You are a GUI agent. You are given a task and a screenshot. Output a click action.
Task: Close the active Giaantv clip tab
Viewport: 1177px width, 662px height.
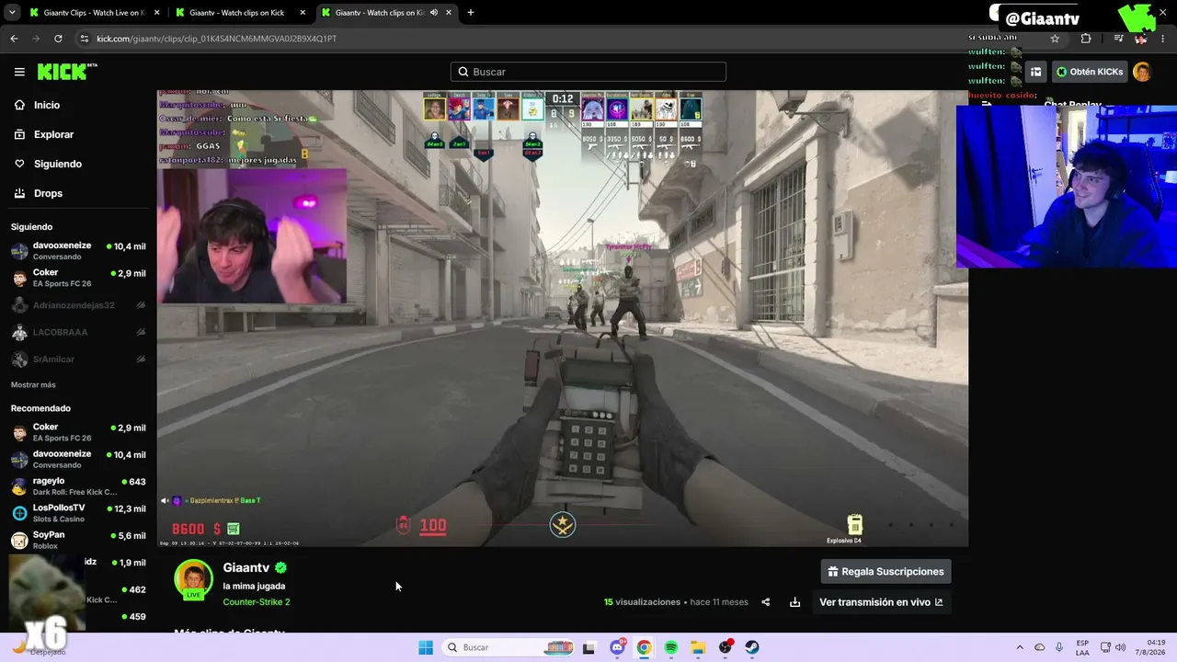pyautogui.click(x=449, y=13)
